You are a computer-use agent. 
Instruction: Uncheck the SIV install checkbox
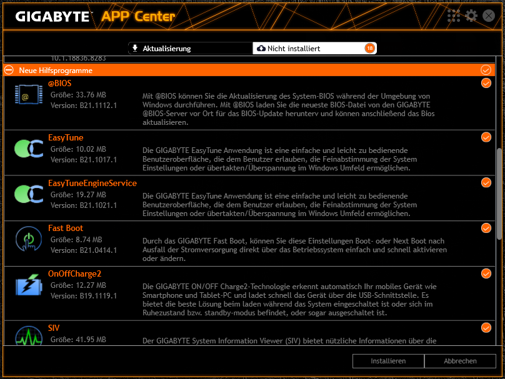(486, 328)
